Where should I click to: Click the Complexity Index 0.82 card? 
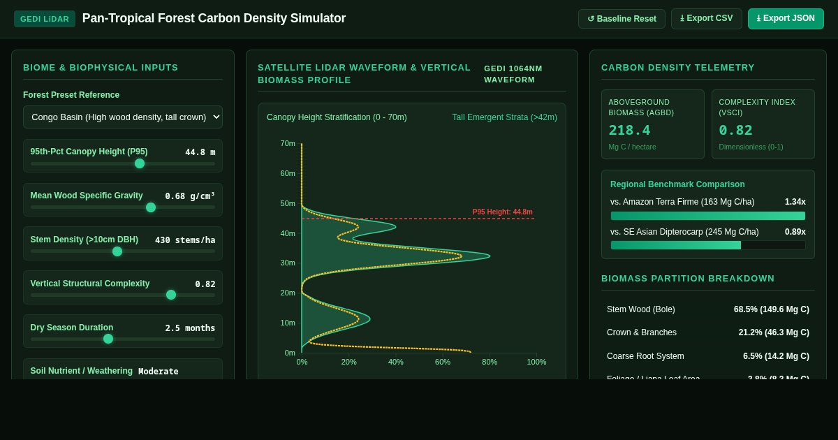click(763, 124)
